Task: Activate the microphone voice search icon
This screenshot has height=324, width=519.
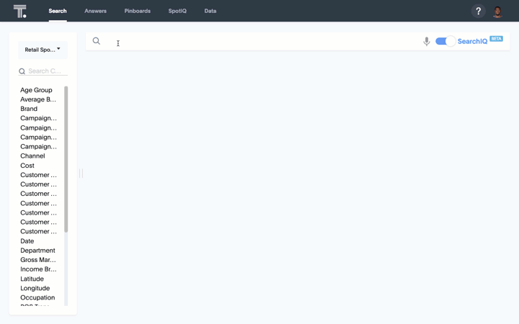Action: [427, 41]
